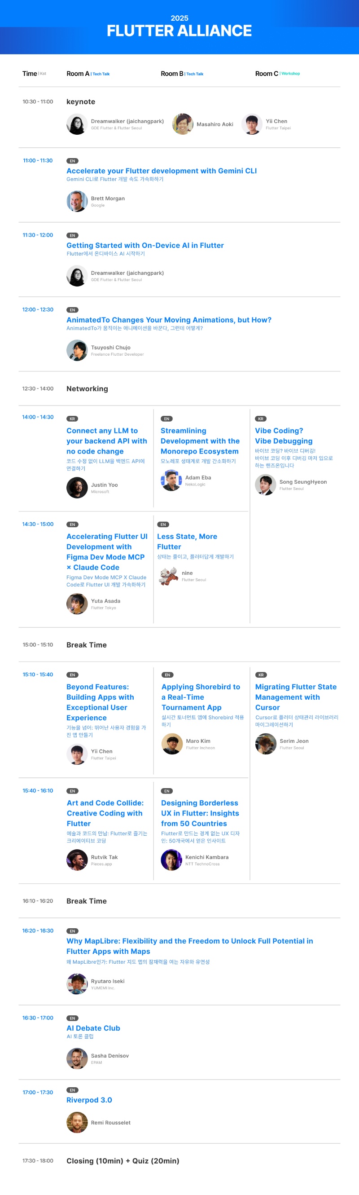The image size is (359, 1195).
Task: Open the Less State, More Flutter talk
Action: [187, 542]
